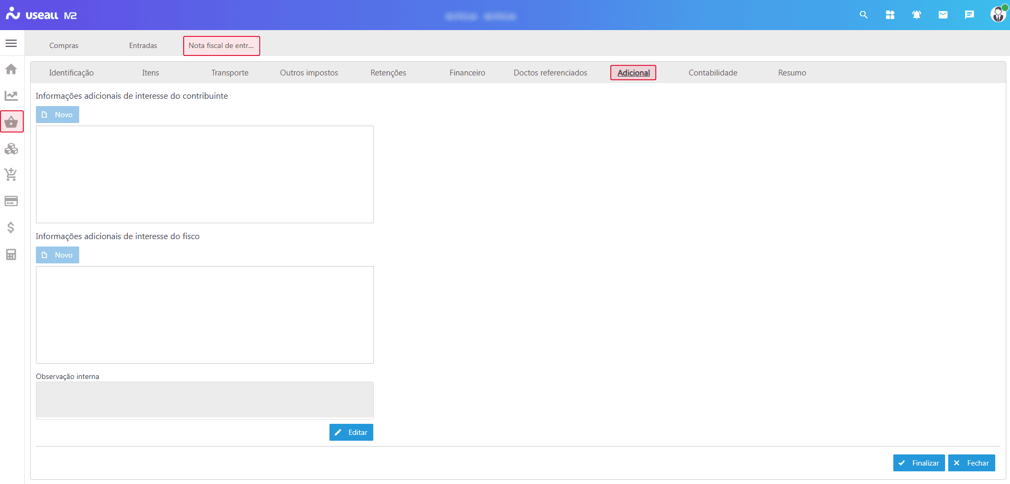The width and height of the screenshot is (1010, 484).
Task: Open the notifications bell icon
Action: 917,15
